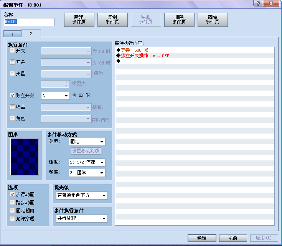Screen dimensions: 282x246
Task: Open movement 类型 dropdown showing 固定
Action: (87, 142)
